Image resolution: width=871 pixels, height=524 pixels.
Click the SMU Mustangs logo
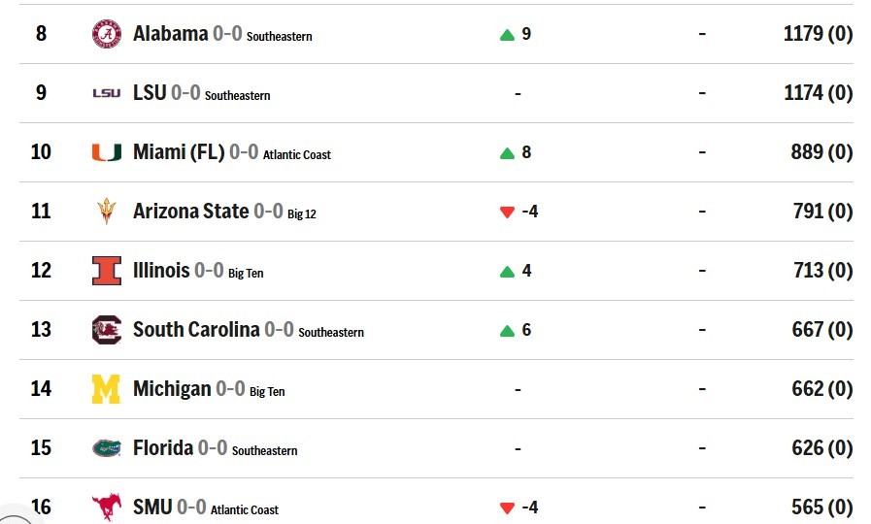tap(106, 507)
